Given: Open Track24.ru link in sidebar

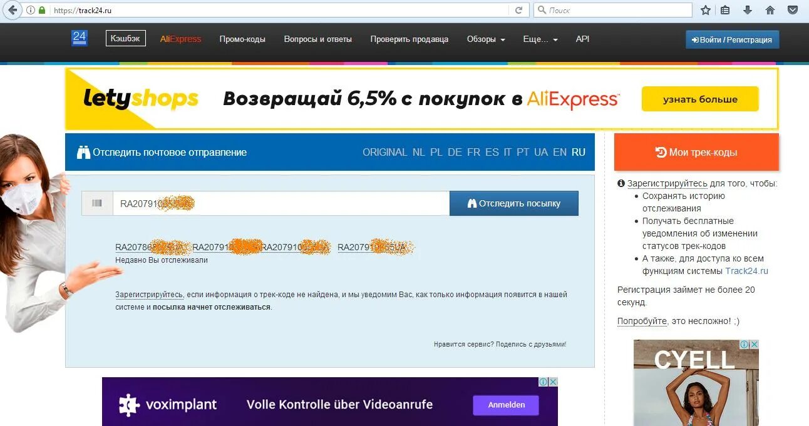Looking at the screenshot, I should 746,271.
